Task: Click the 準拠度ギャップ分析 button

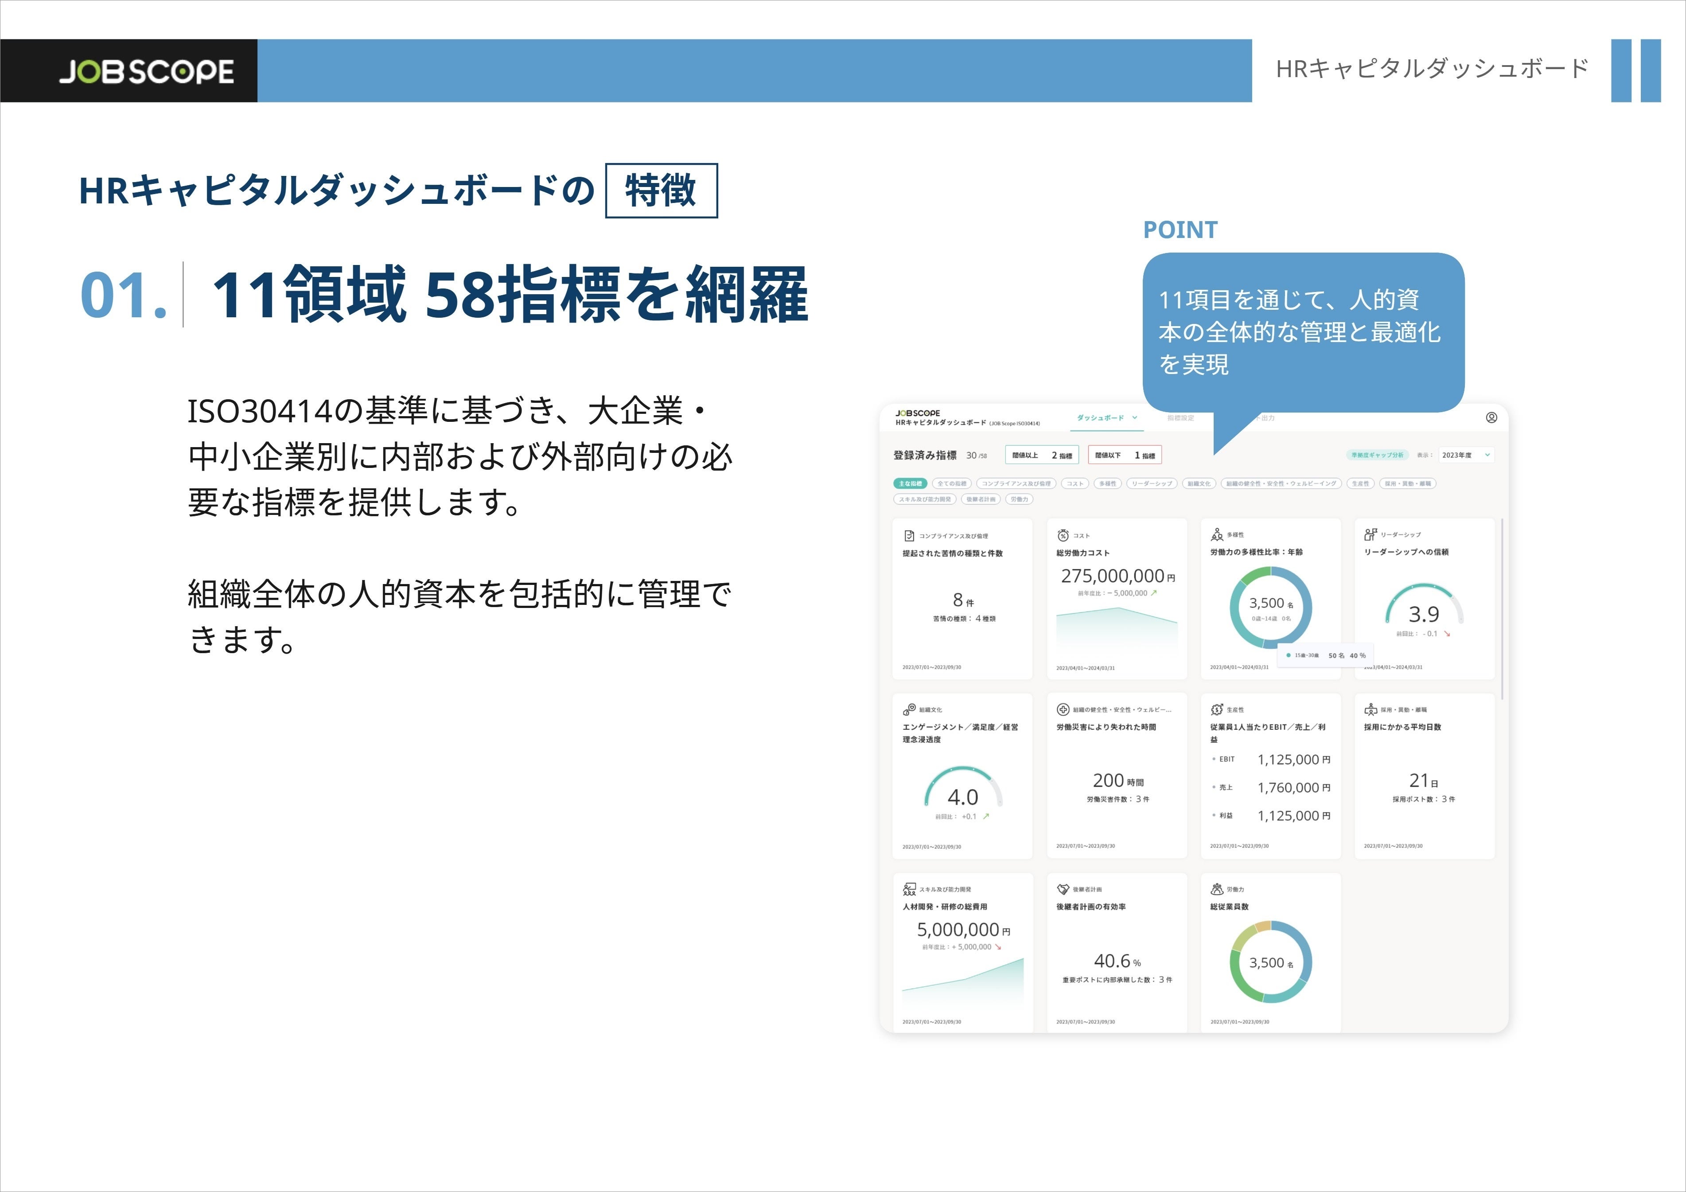Action: pyautogui.click(x=1377, y=456)
